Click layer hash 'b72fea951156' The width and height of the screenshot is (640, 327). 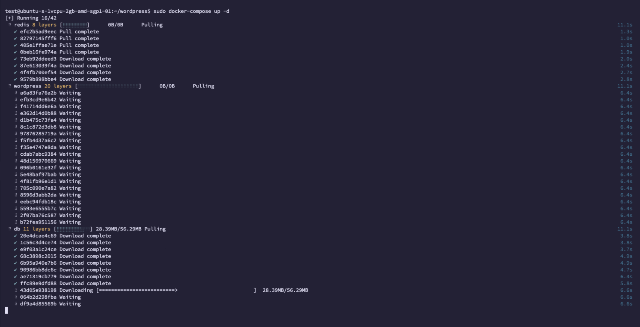click(x=38, y=222)
